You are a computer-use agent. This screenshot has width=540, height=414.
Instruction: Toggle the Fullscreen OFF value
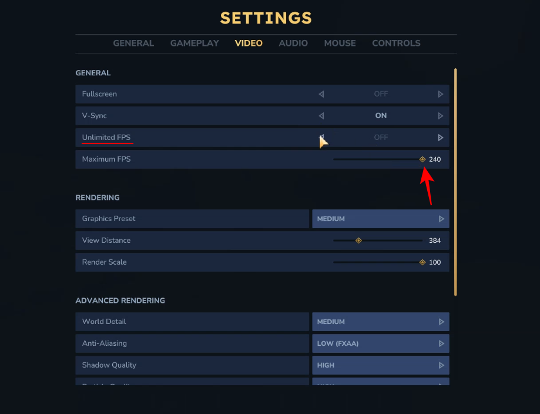coord(381,94)
